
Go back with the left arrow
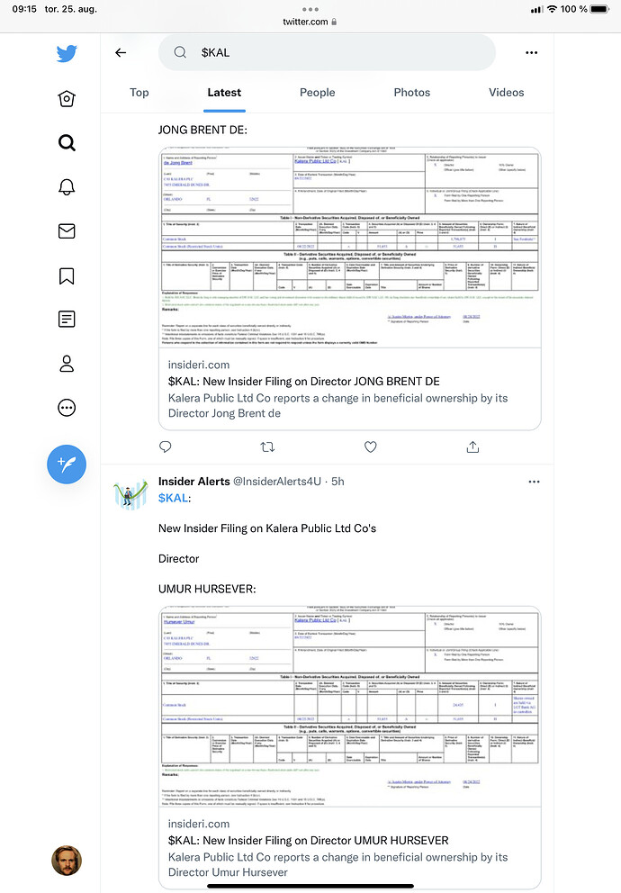[x=121, y=52]
